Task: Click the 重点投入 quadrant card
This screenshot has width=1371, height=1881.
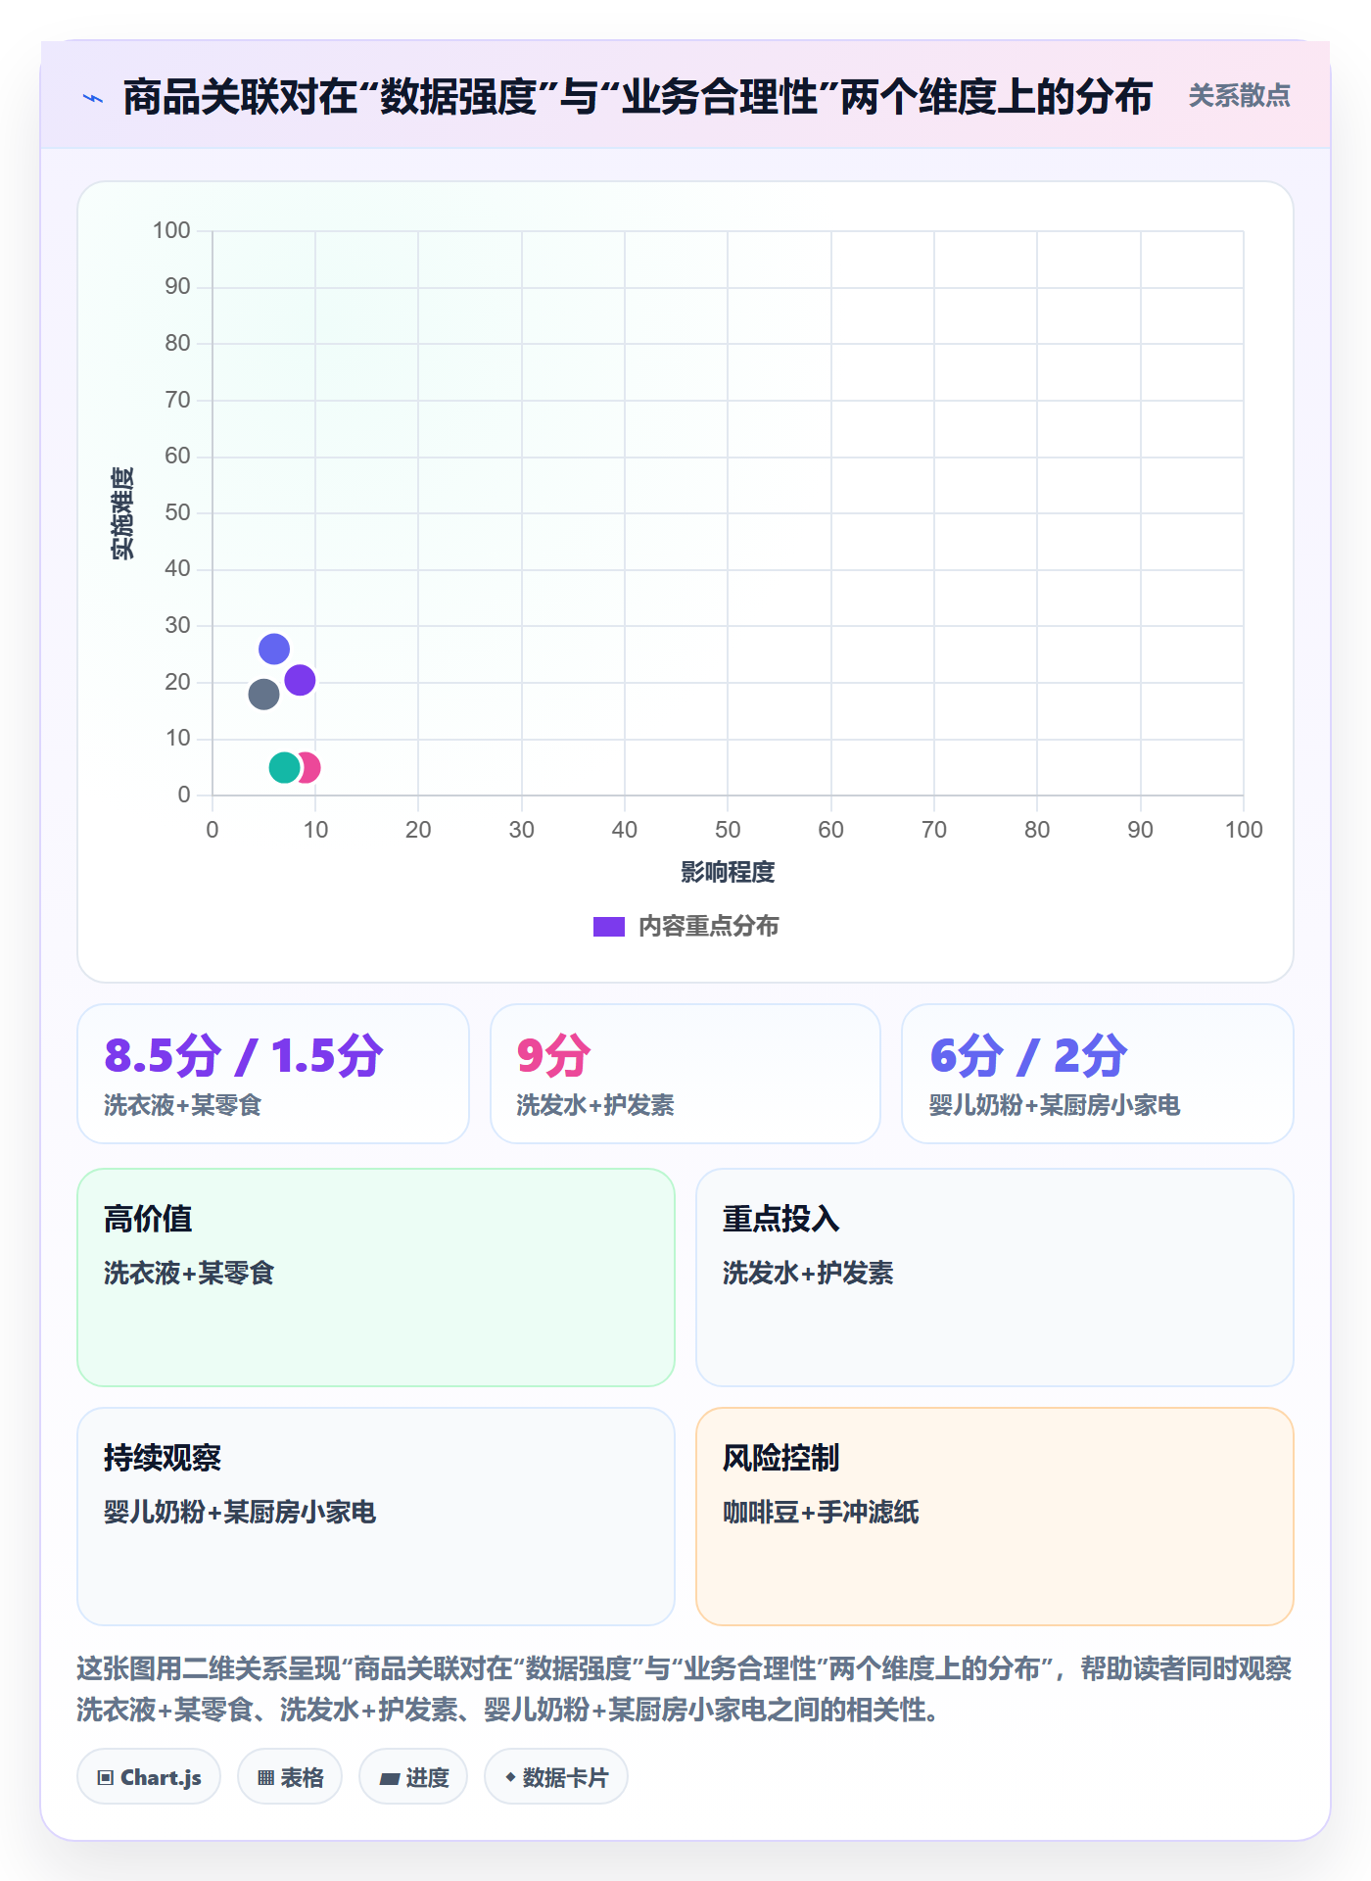Action: click(x=995, y=1278)
